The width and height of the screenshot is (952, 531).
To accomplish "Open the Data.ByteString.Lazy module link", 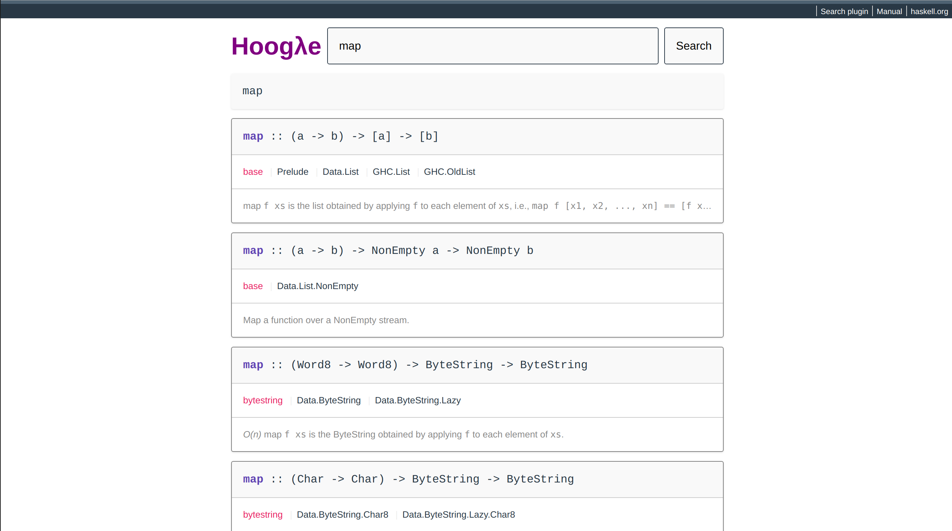I will click(418, 400).
